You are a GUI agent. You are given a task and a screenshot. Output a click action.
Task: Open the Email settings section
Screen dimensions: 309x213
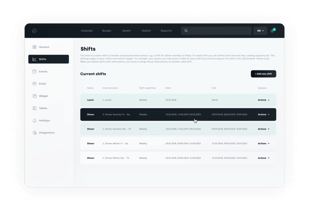pyautogui.click(x=42, y=84)
